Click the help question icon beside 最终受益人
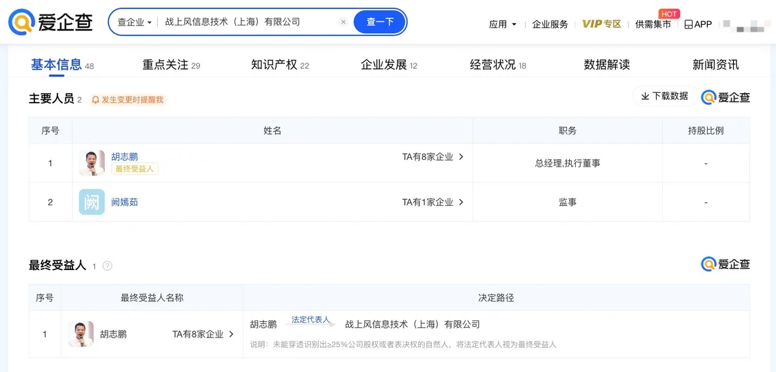The image size is (776, 372). [x=108, y=266]
